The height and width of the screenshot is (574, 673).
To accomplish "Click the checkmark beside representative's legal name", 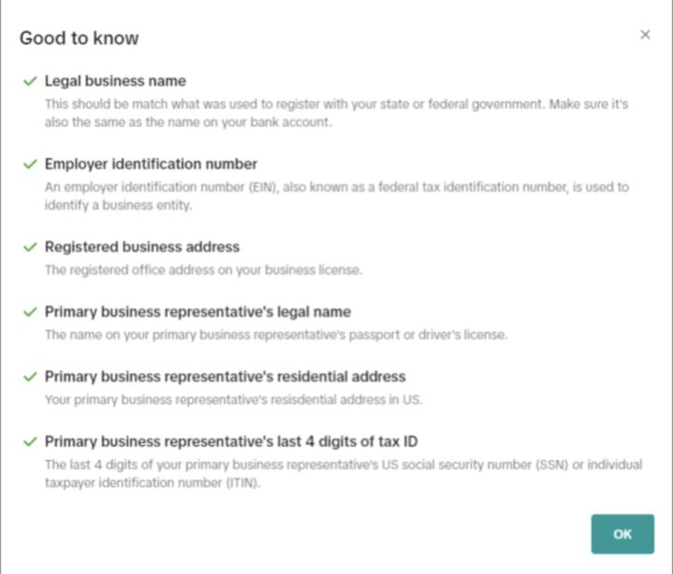I will click(x=30, y=312).
